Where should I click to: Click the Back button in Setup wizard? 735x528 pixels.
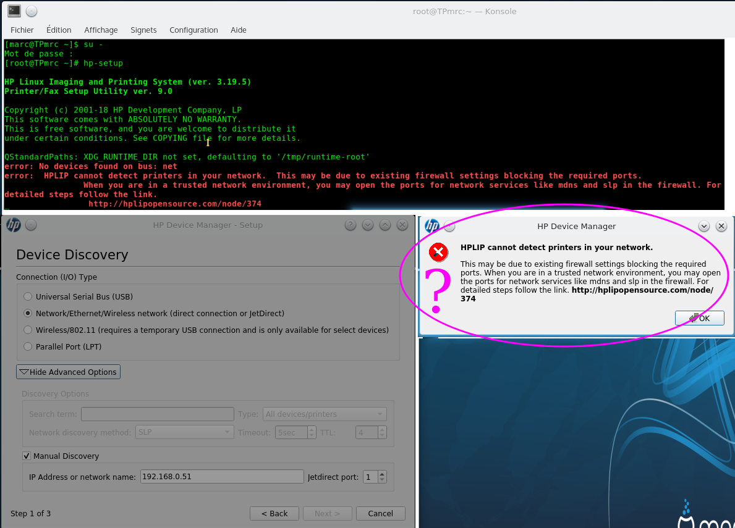[x=274, y=514]
